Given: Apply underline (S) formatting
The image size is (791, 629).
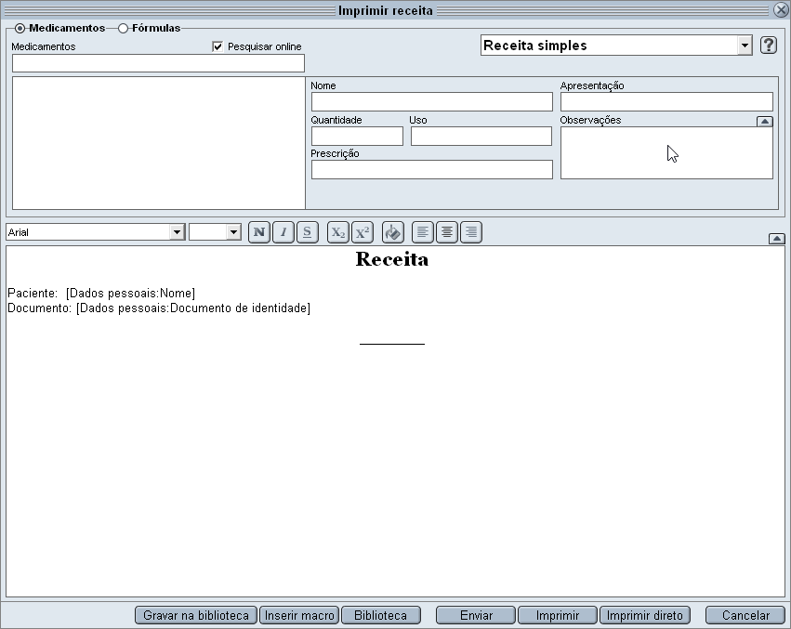Looking at the screenshot, I should click(308, 232).
